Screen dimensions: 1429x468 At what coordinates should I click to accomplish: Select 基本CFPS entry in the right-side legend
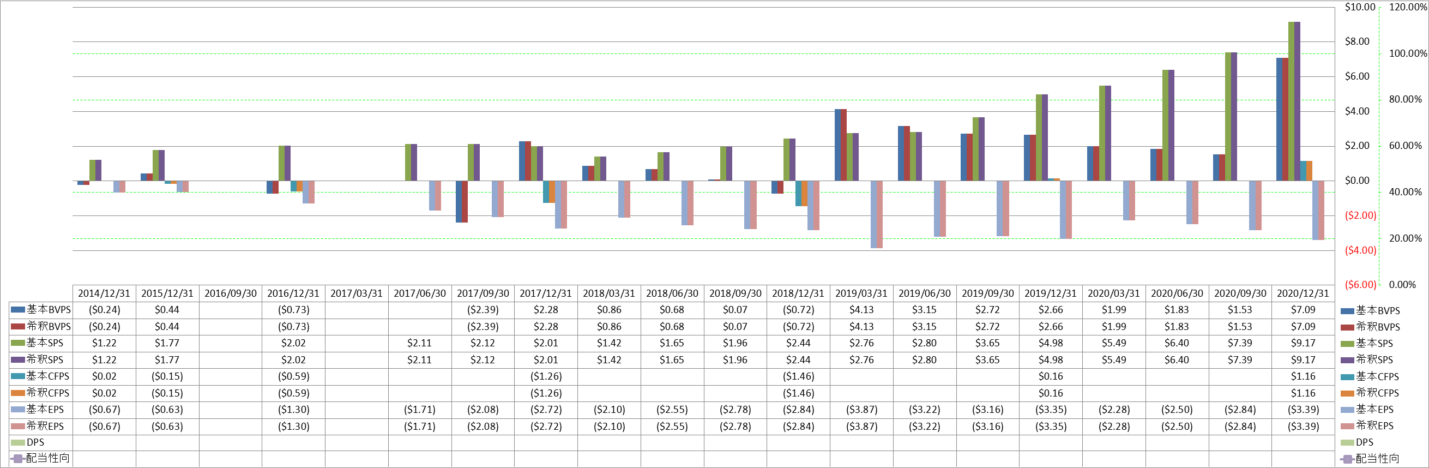coord(1370,376)
